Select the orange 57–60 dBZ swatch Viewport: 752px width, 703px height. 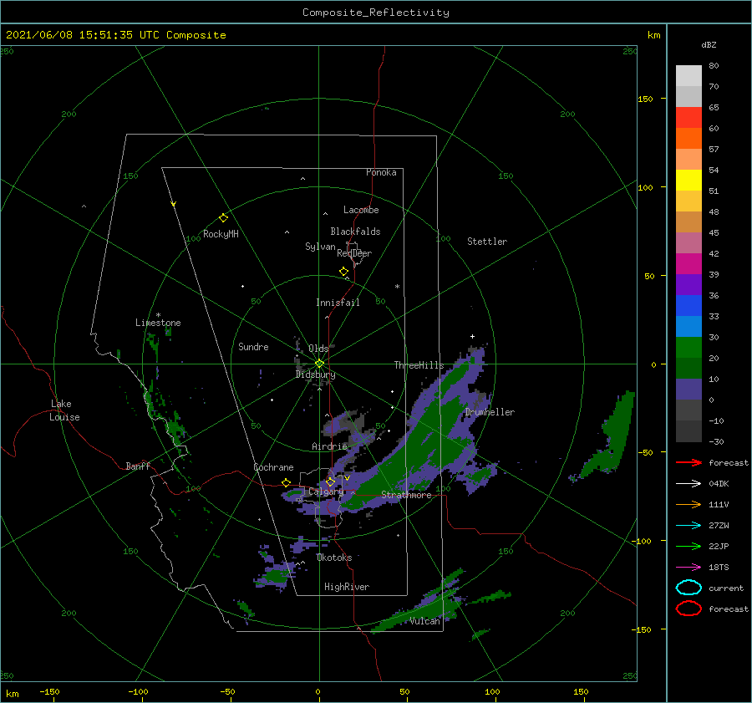[688, 139]
